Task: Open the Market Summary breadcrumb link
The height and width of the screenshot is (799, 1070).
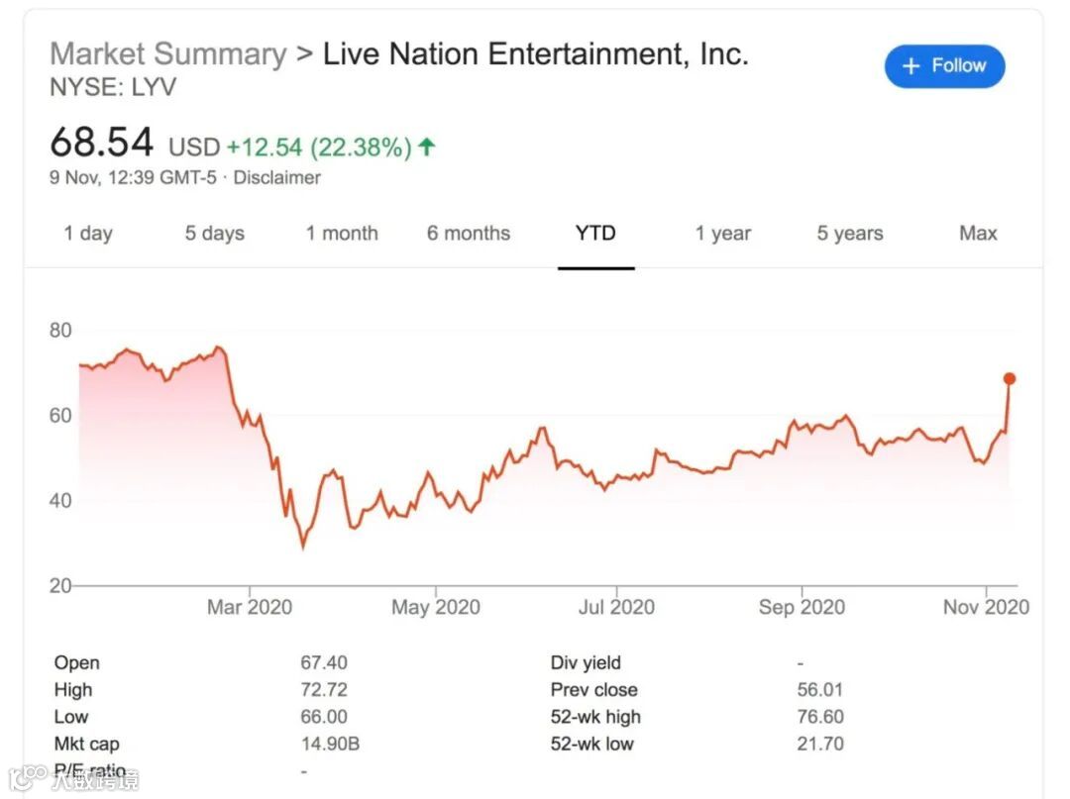Action: tap(167, 53)
